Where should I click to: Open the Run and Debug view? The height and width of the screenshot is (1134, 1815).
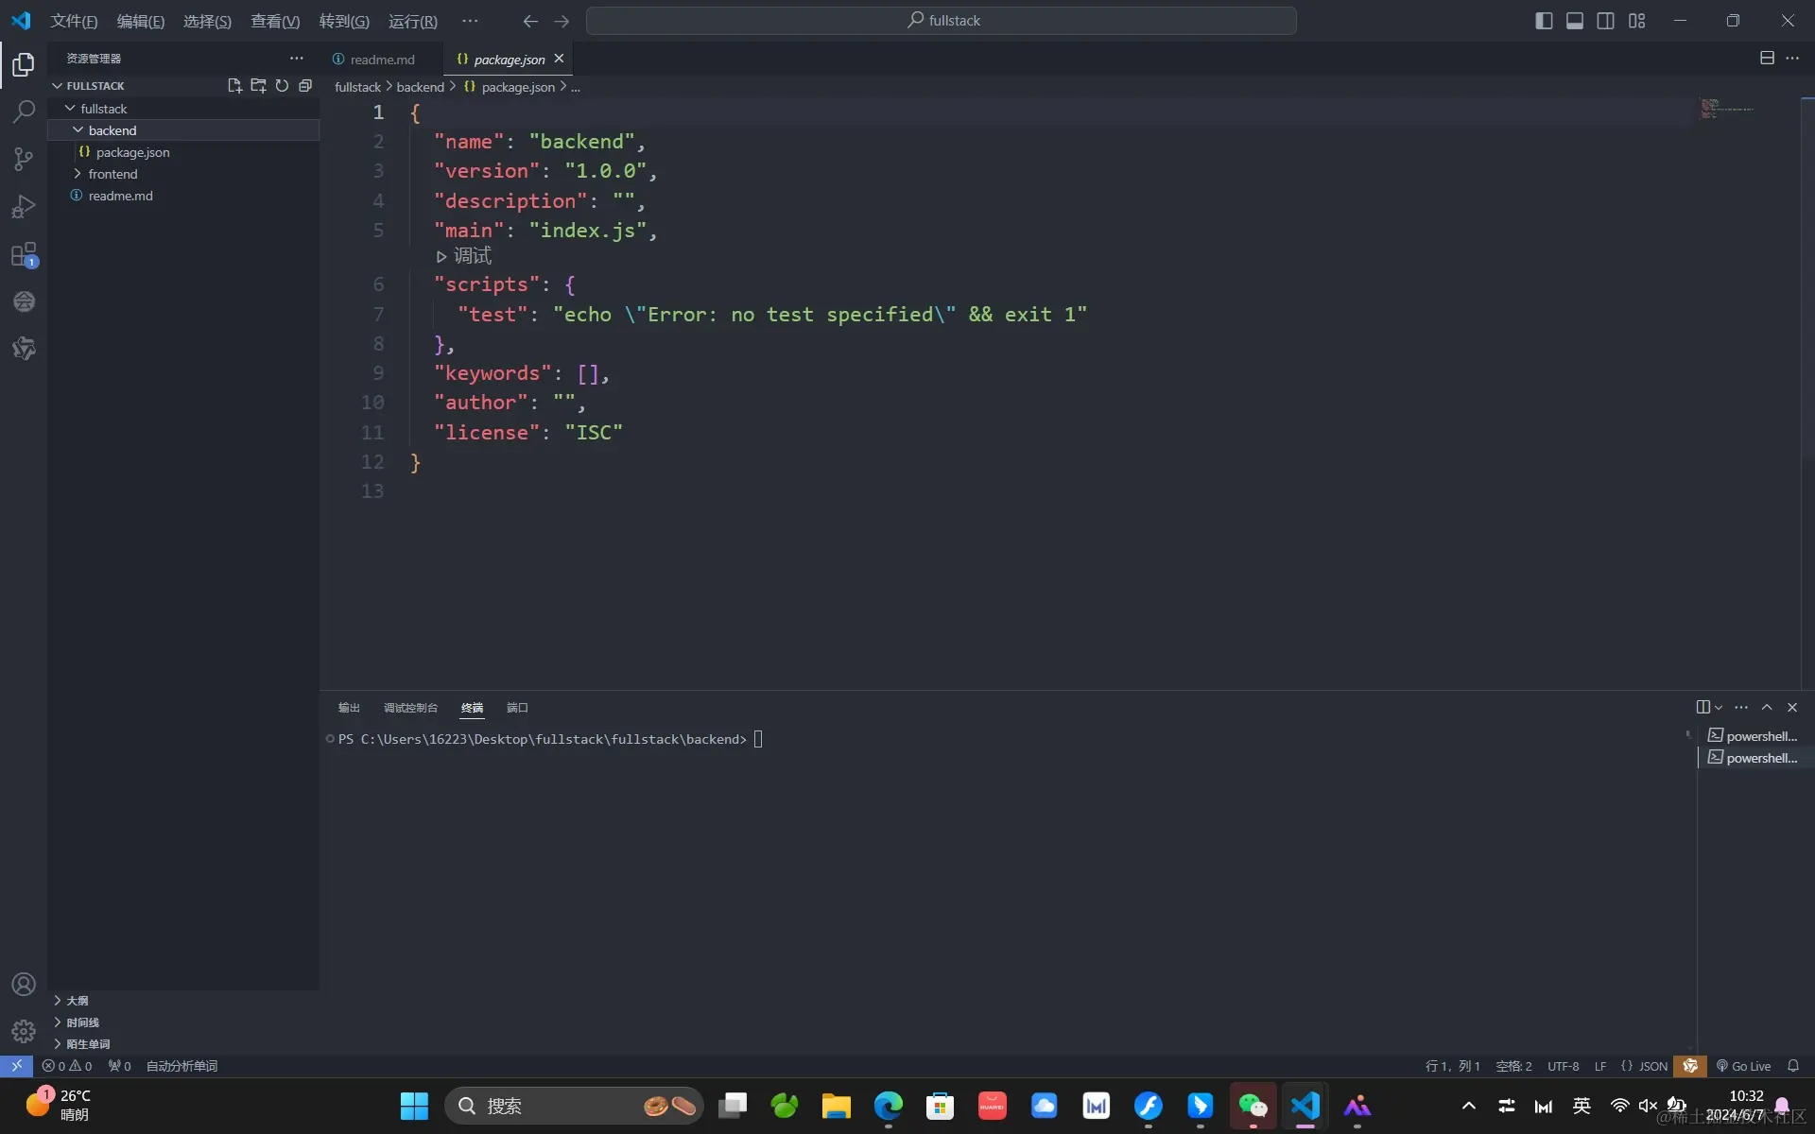24,206
